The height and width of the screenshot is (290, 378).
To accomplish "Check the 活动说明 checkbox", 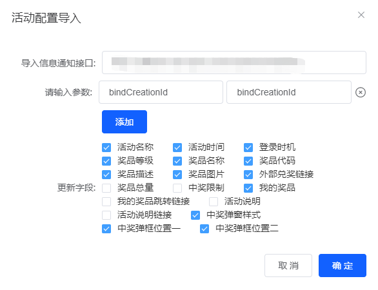I will (214, 201).
